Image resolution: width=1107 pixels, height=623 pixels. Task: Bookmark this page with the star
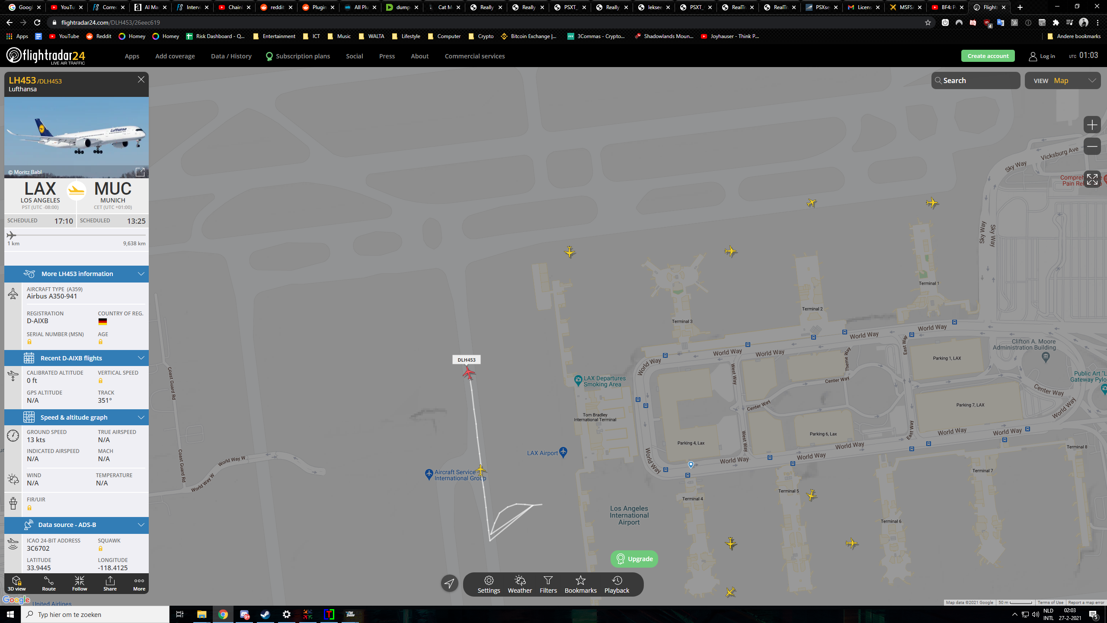coord(928,22)
